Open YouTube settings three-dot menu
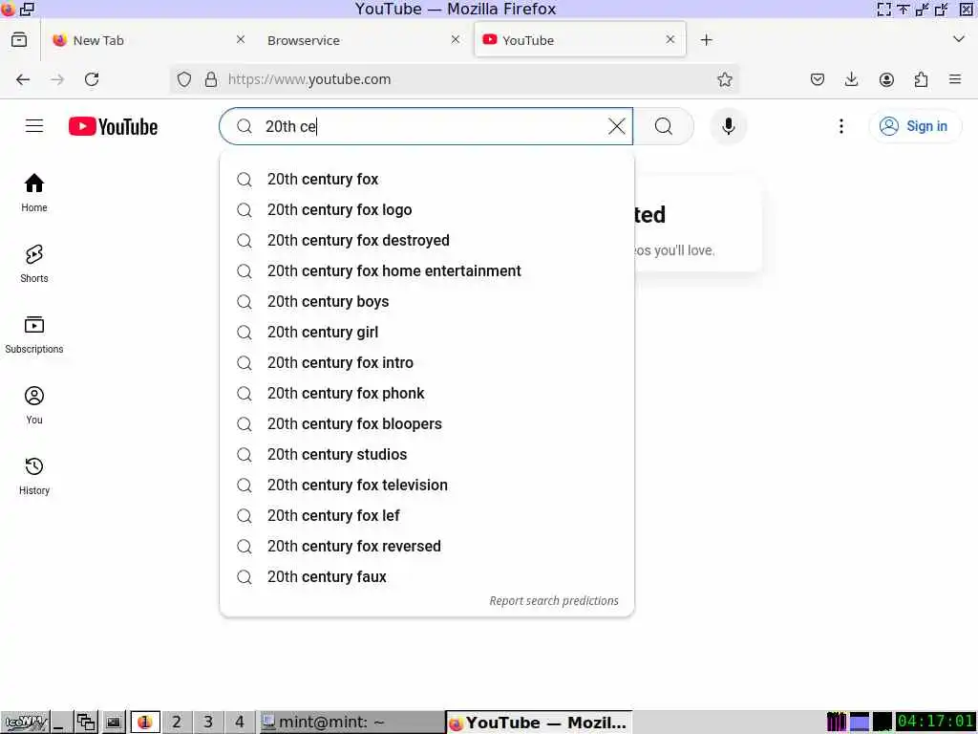This screenshot has height=734, width=978. pos(840,126)
